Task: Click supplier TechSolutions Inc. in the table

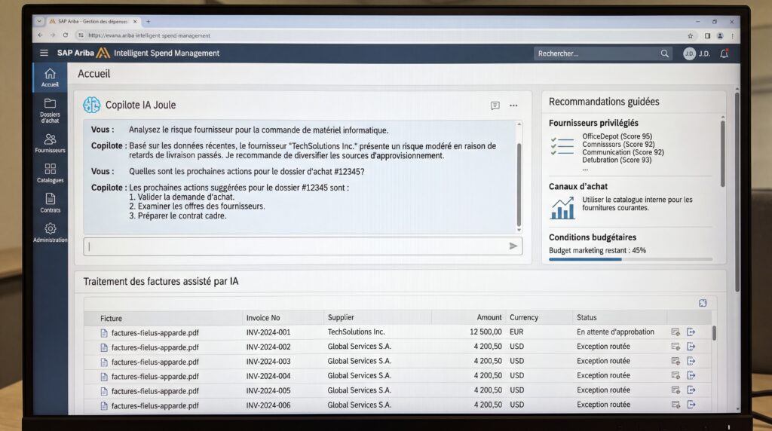Action: coord(357,332)
